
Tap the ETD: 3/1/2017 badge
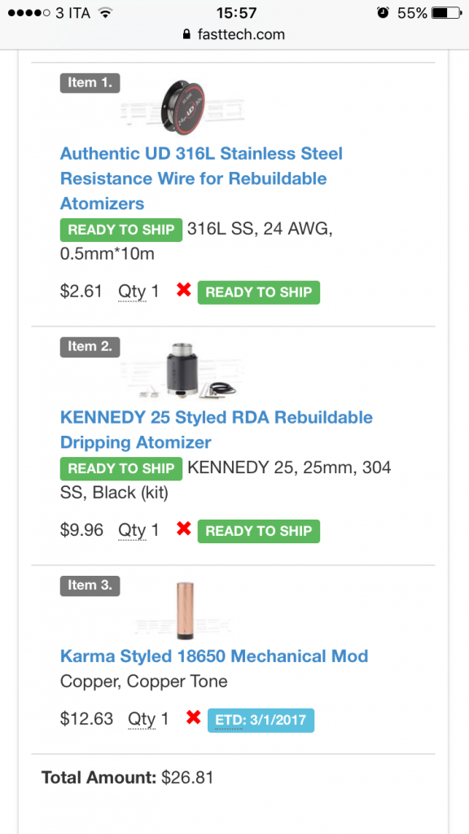(x=261, y=720)
